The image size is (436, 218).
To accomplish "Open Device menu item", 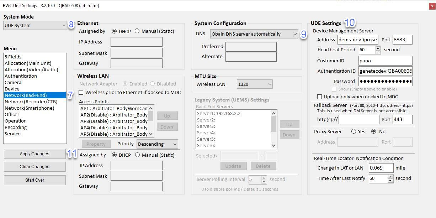I will (35, 89).
